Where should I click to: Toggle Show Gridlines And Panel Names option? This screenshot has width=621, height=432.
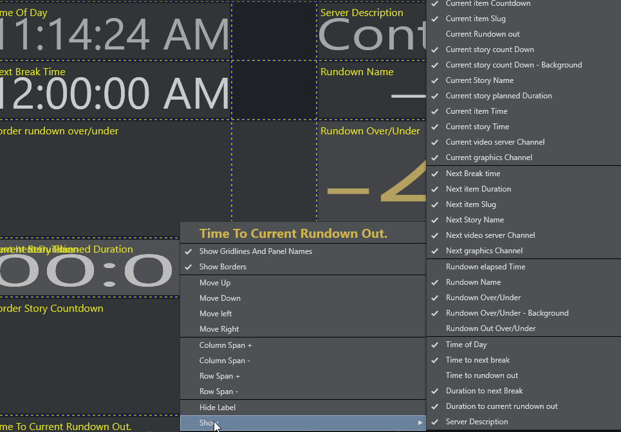tap(255, 251)
